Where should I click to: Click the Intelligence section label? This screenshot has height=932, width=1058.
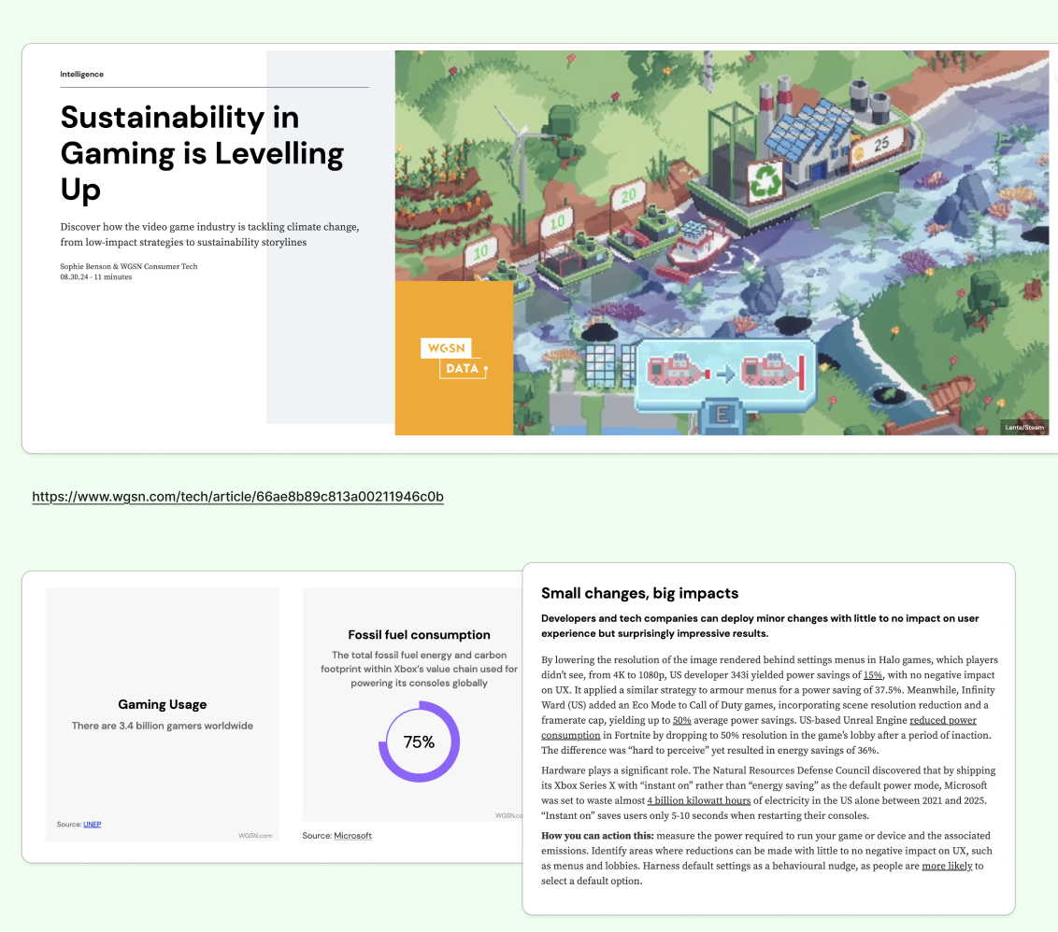pos(82,74)
